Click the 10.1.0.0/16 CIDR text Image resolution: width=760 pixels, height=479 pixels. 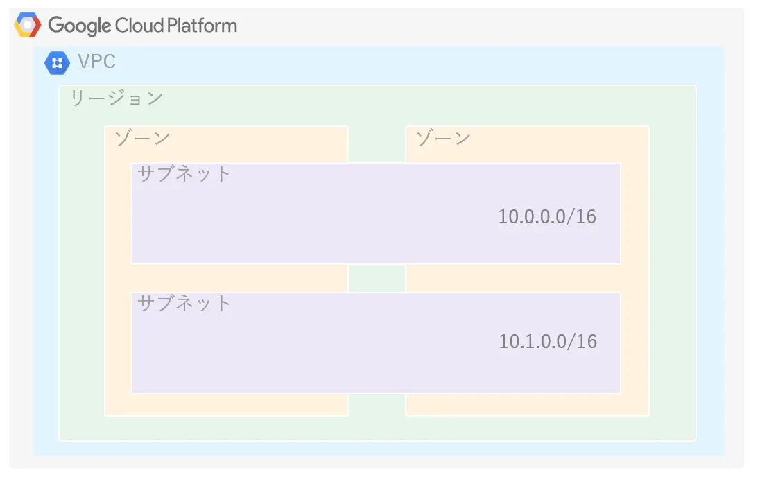click(x=548, y=342)
